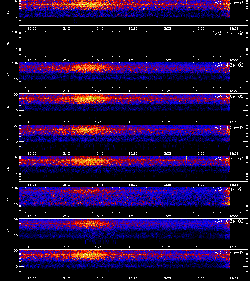Click the 10 y-axis label of panel 9R

[16, 267]
